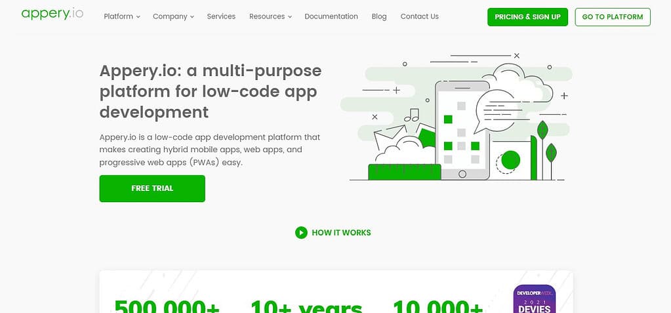Visit the Blog page
Screen dimensions: 671x313
pyautogui.click(x=379, y=16)
